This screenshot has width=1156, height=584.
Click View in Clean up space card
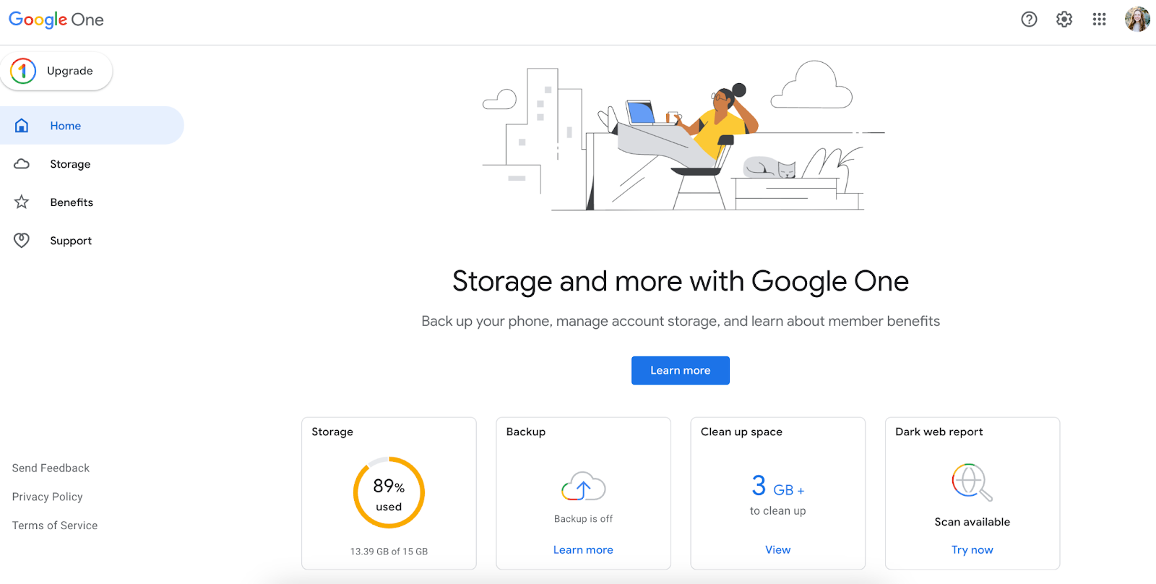tap(778, 550)
